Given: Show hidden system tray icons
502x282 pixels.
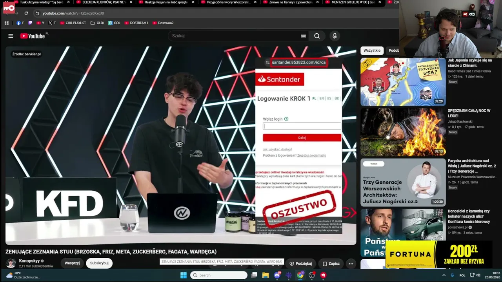Looking at the screenshot, I should point(444,275).
